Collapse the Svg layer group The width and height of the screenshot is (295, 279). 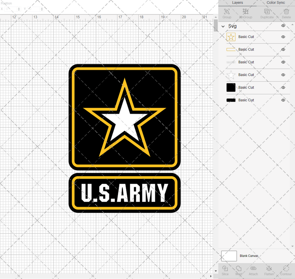[223, 26]
